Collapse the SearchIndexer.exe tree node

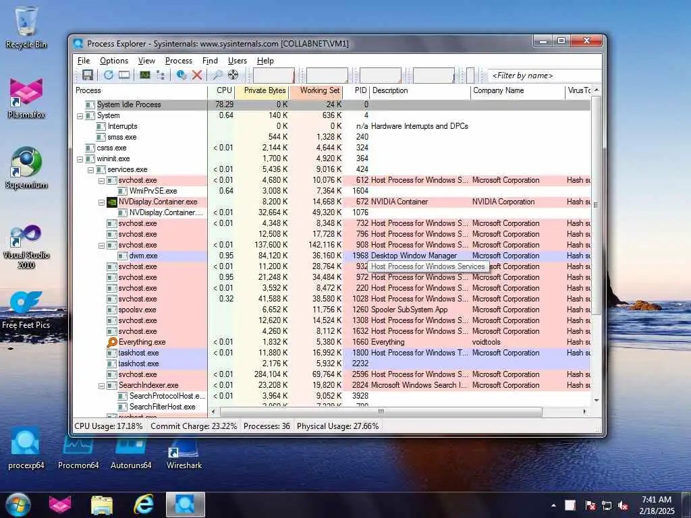101,386
